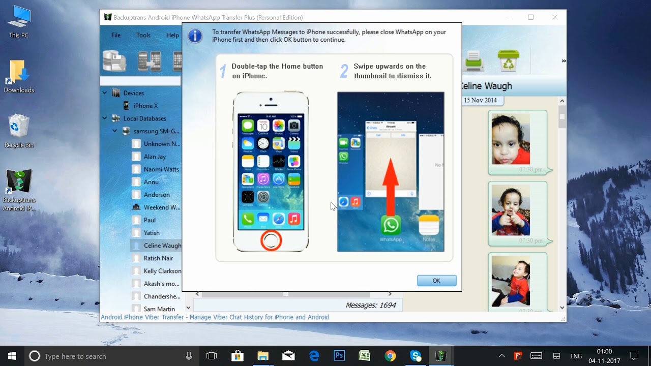651x366 pixels.
Task: Click the green recycle bin toolbar icon
Action: coord(508,60)
